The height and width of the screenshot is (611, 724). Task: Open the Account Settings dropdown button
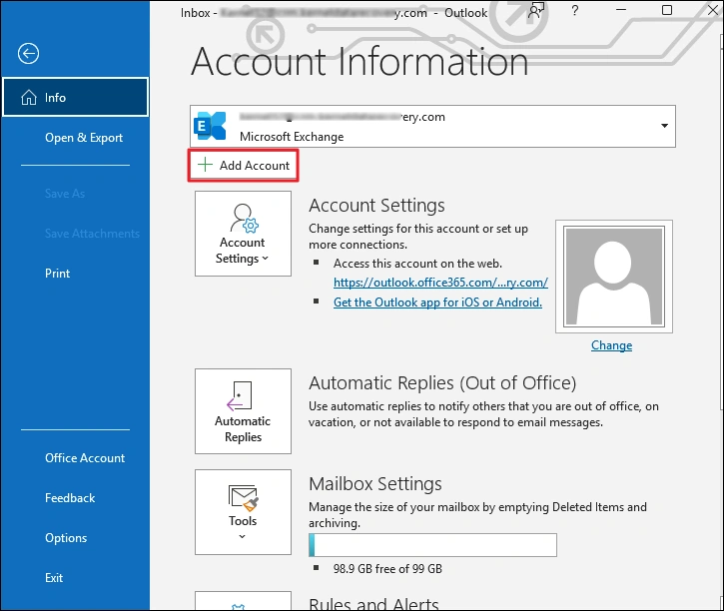coord(243,234)
